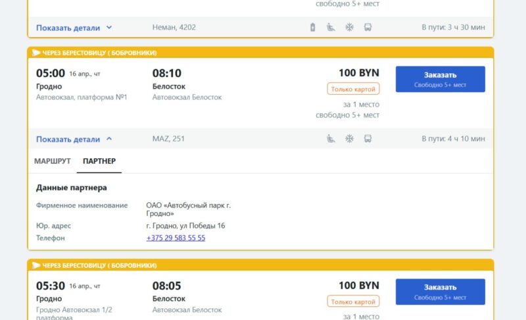Call partner phone +375 29 583 55 55
The height and width of the screenshot is (320, 526).
point(176,238)
